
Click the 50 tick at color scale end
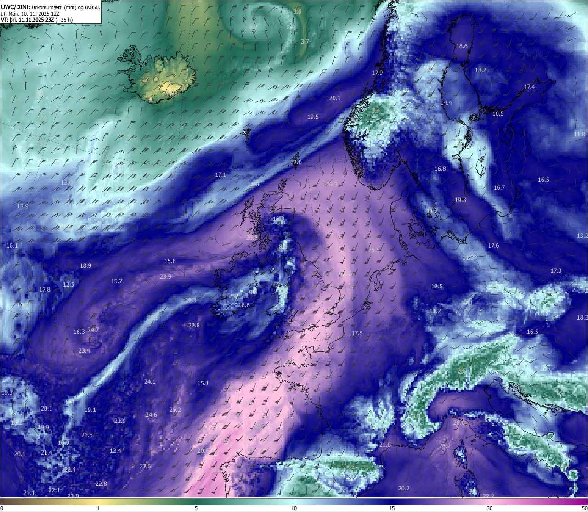pyautogui.click(x=584, y=508)
